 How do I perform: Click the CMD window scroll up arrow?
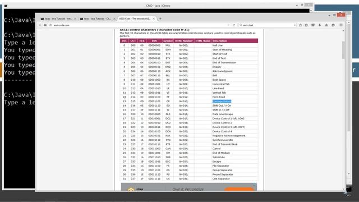[x=311, y=11]
